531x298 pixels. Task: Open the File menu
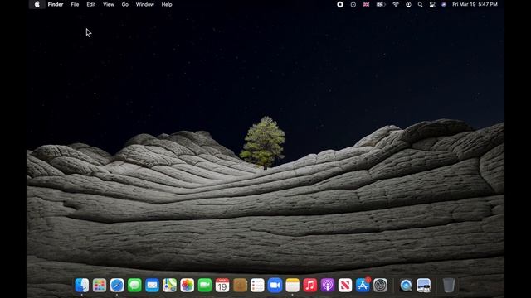coord(75,4)
